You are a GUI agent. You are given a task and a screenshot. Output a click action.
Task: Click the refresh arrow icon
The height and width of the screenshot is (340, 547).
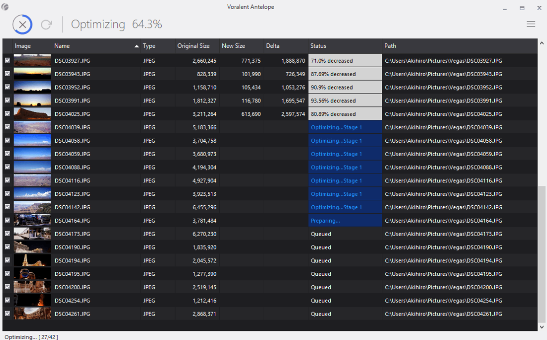tap(47, 24)
